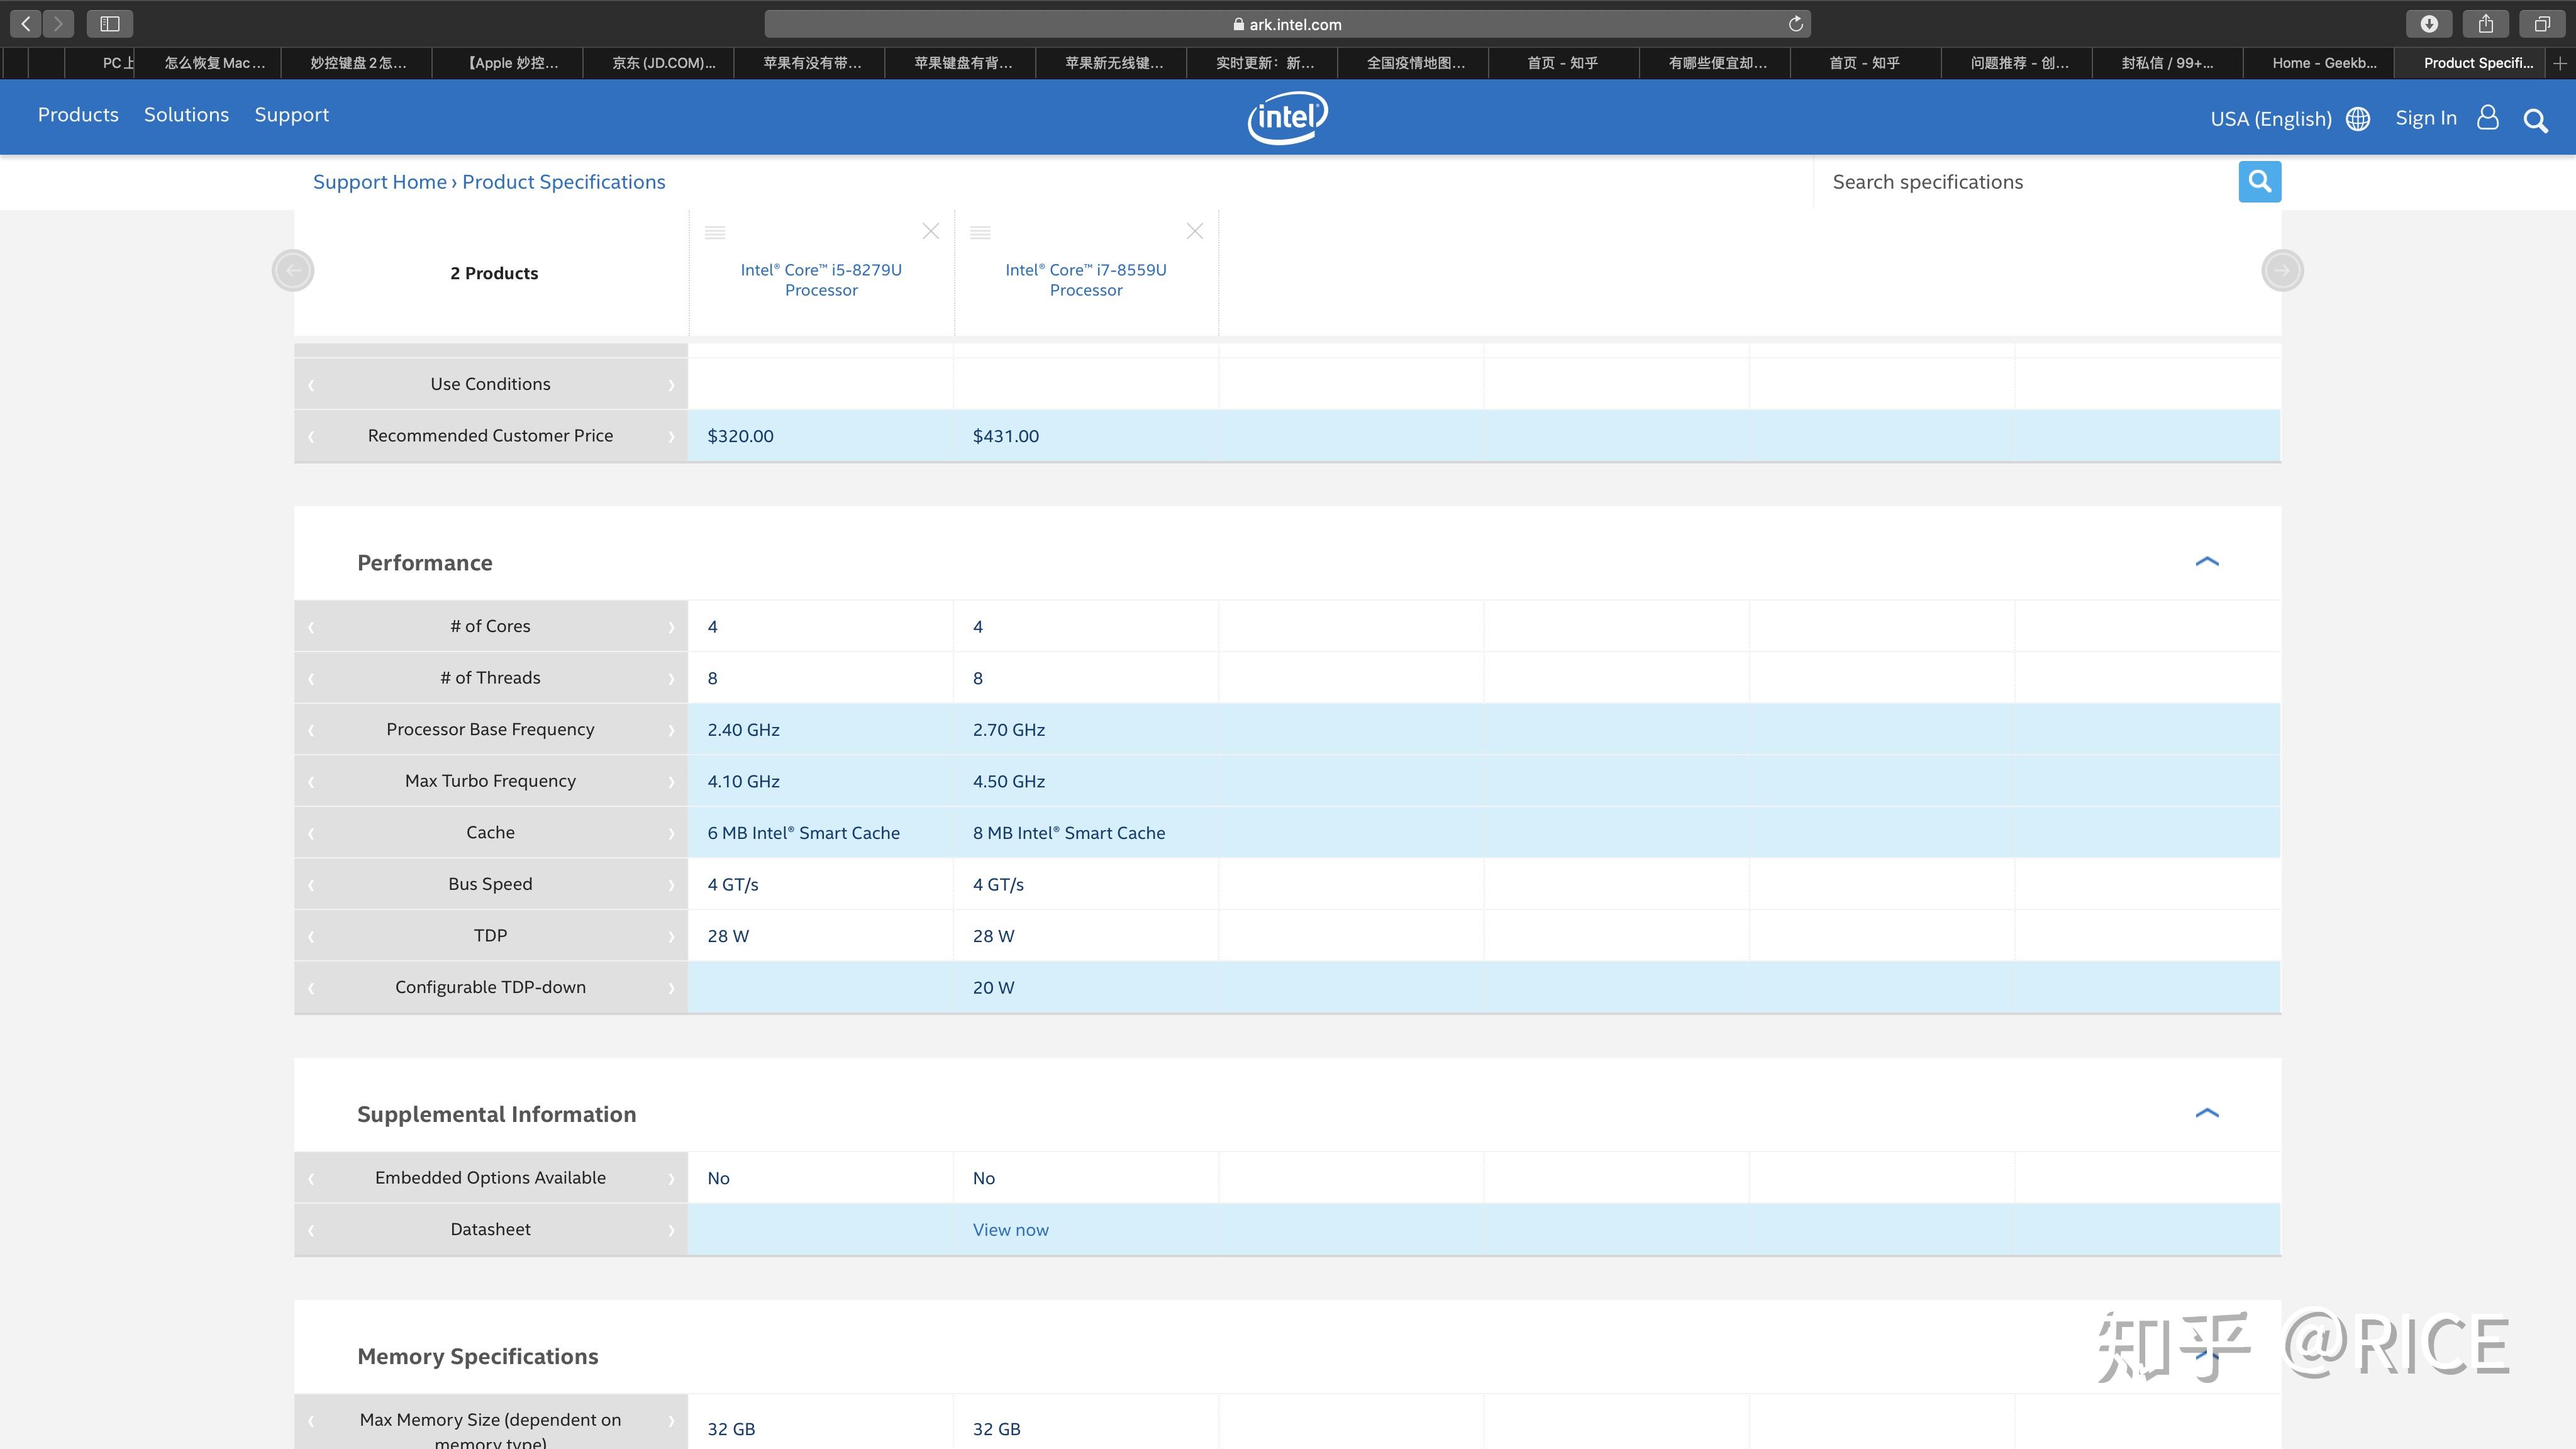
Task: Click left arrow on Bus Speed row
Action: point(311,885)
